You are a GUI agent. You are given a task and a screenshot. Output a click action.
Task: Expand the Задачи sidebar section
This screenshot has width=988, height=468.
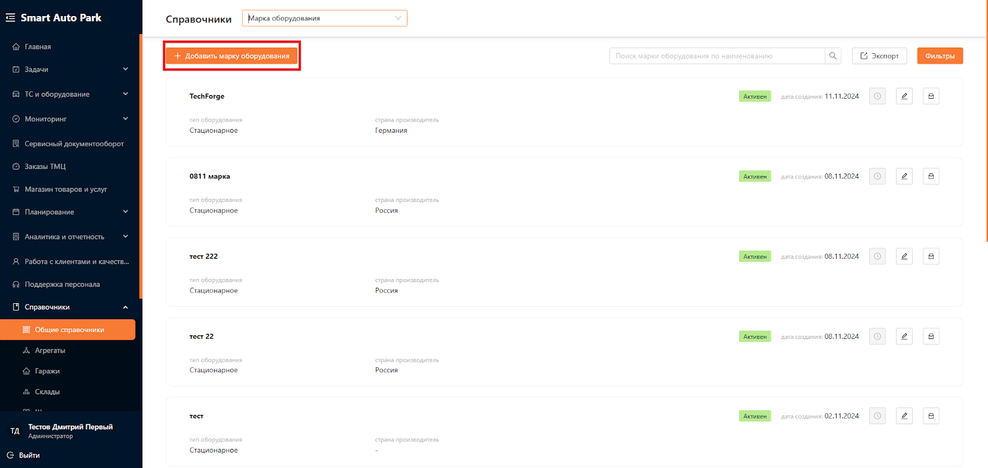point(125,69)
